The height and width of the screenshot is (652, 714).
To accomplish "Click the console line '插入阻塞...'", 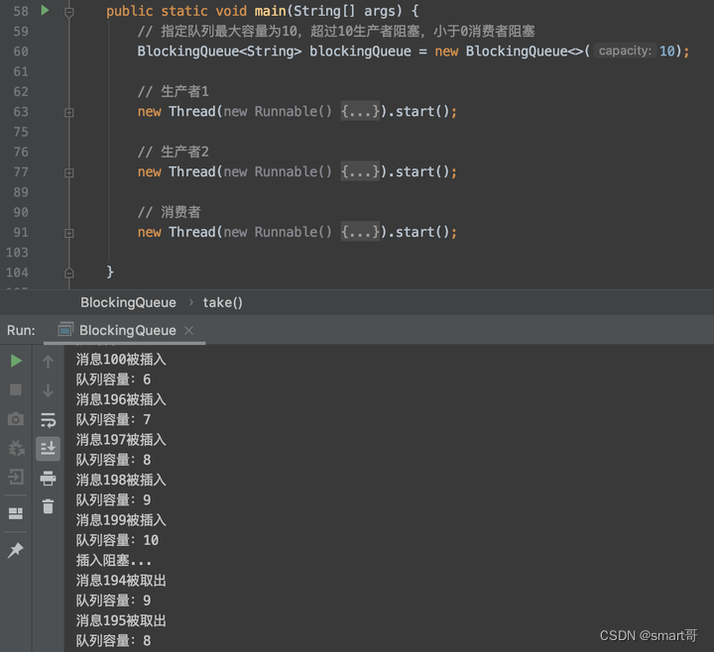I will 114,560.
